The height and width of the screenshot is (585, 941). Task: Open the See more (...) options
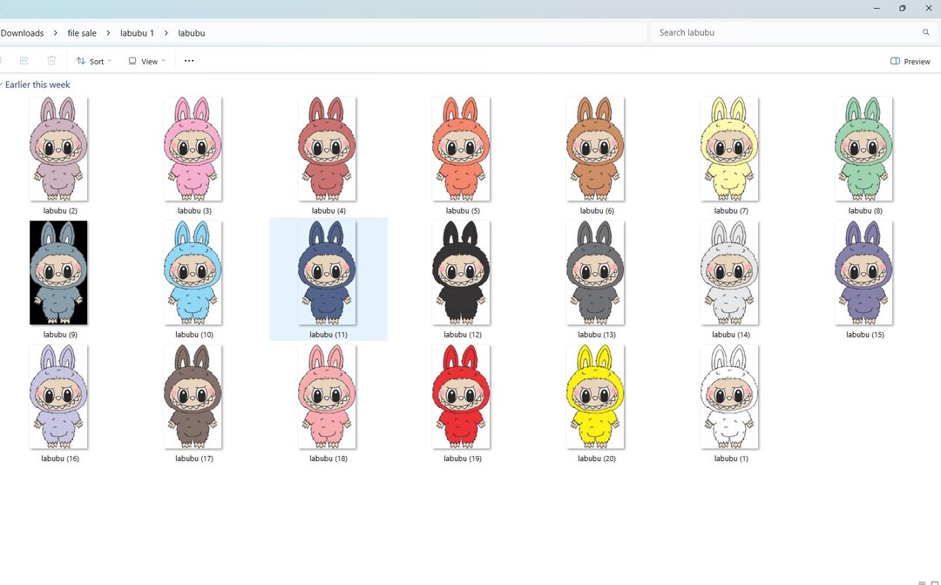189,61
